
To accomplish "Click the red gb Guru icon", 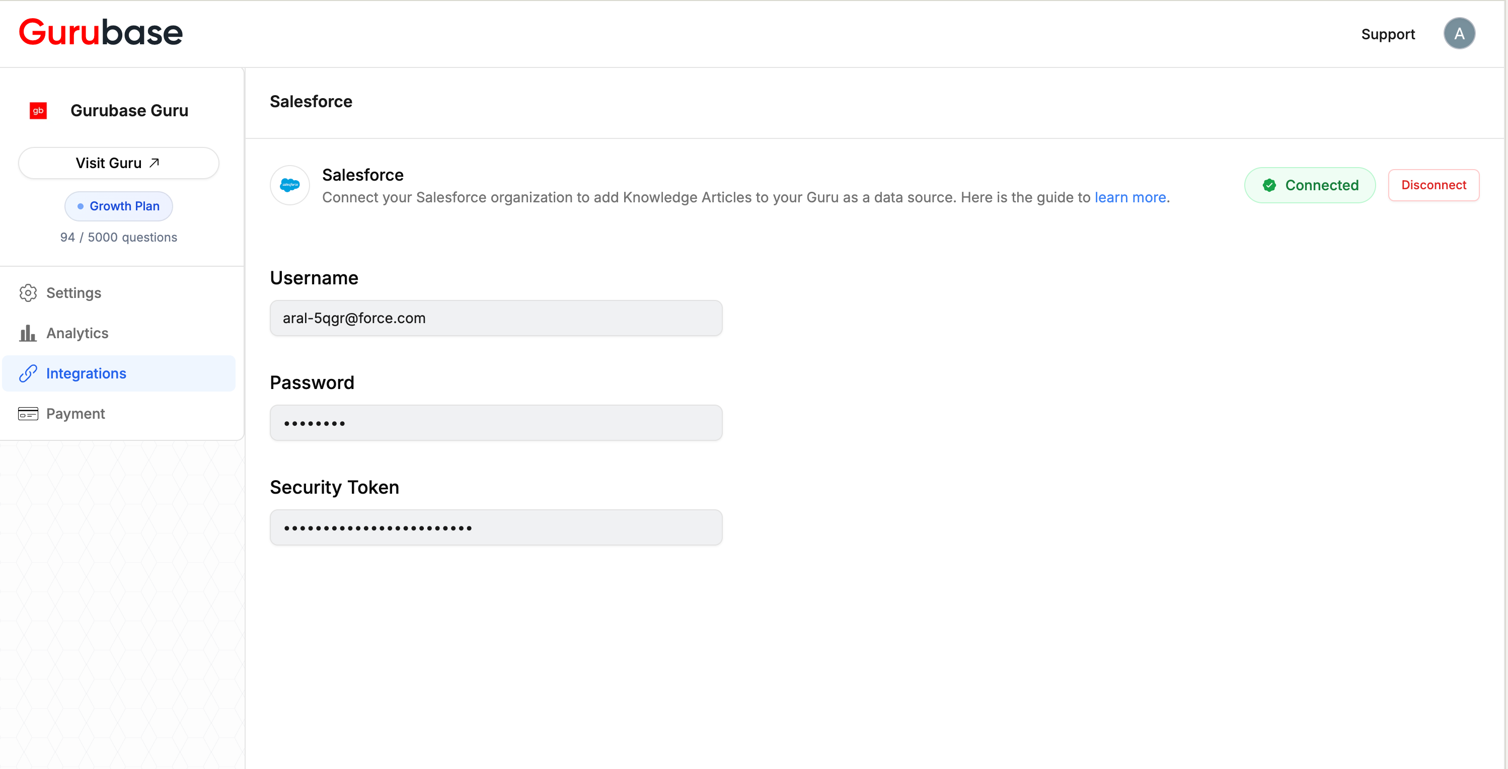I will [x=38, y=111].
